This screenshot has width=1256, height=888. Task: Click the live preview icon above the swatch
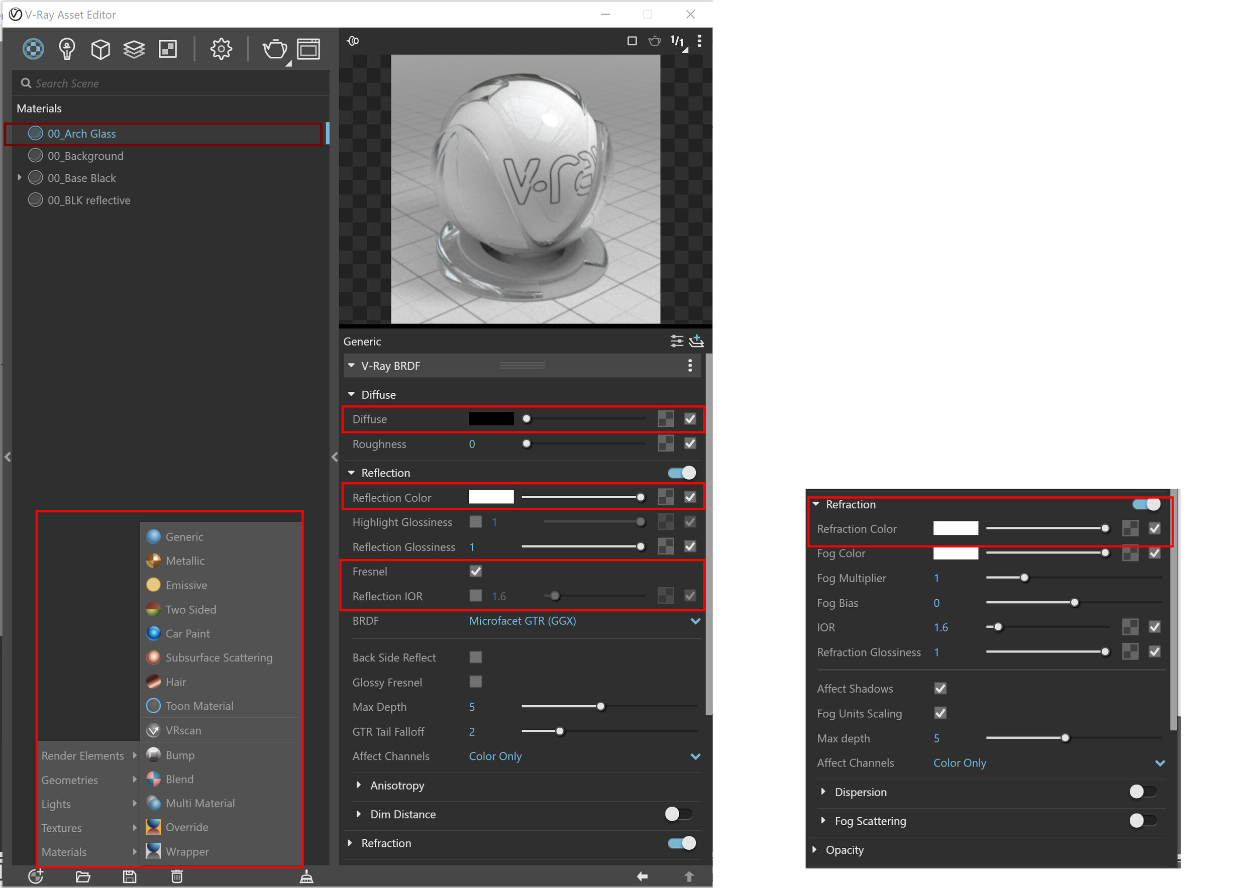tap(353, 41)
